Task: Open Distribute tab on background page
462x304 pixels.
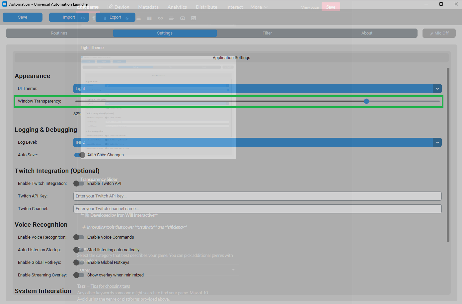Action: (x=206, y=7)
